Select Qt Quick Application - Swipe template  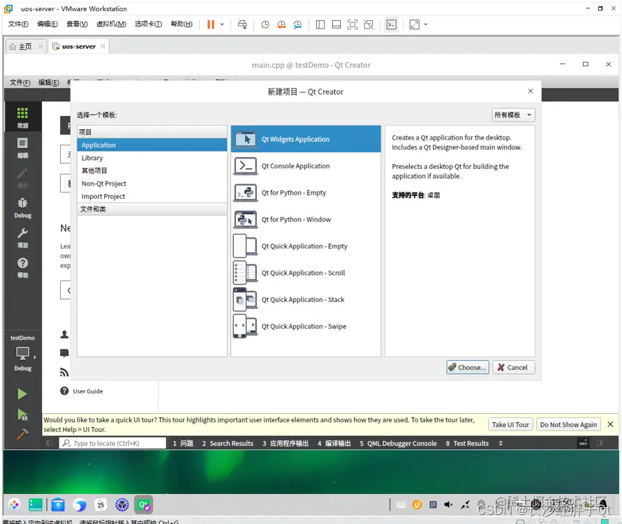point(306,327)
